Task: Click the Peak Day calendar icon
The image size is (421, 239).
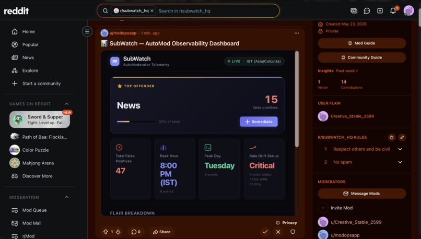Action: [208, 147]
